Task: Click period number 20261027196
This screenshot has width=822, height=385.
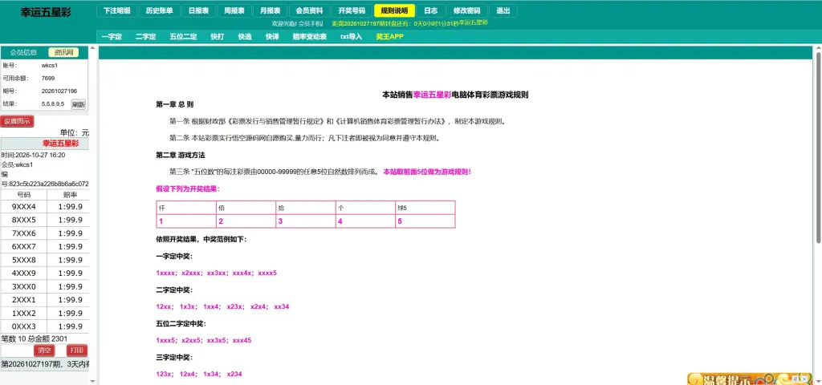Action: (59, 91)
